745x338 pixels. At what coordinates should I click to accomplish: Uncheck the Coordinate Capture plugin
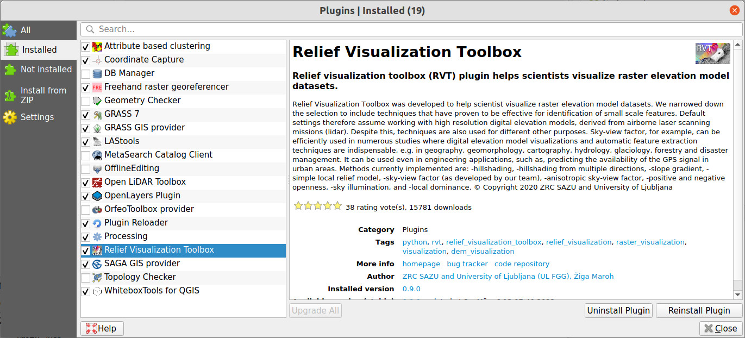pos(86,60)
